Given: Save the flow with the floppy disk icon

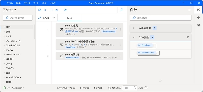Looking at the screenshot, I should tap(40, 10).
